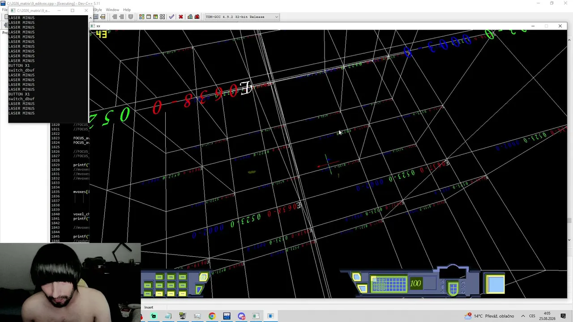Click line number 1846 in the code editor
The width and height of the screenshot is (573, 322).
56,241
